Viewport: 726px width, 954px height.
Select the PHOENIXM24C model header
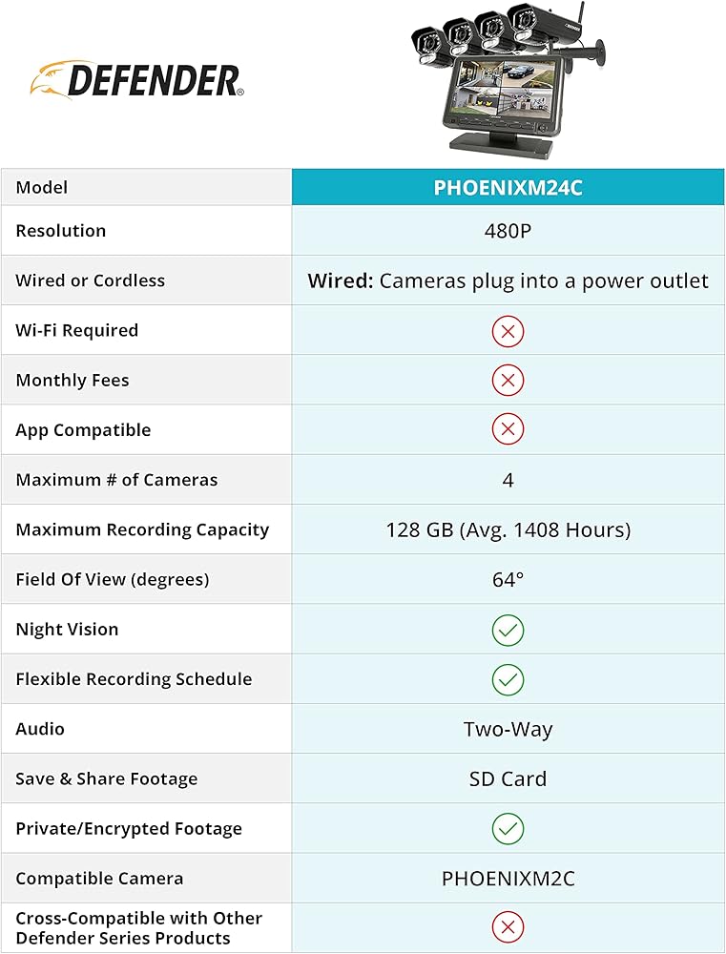click(508, 188)
